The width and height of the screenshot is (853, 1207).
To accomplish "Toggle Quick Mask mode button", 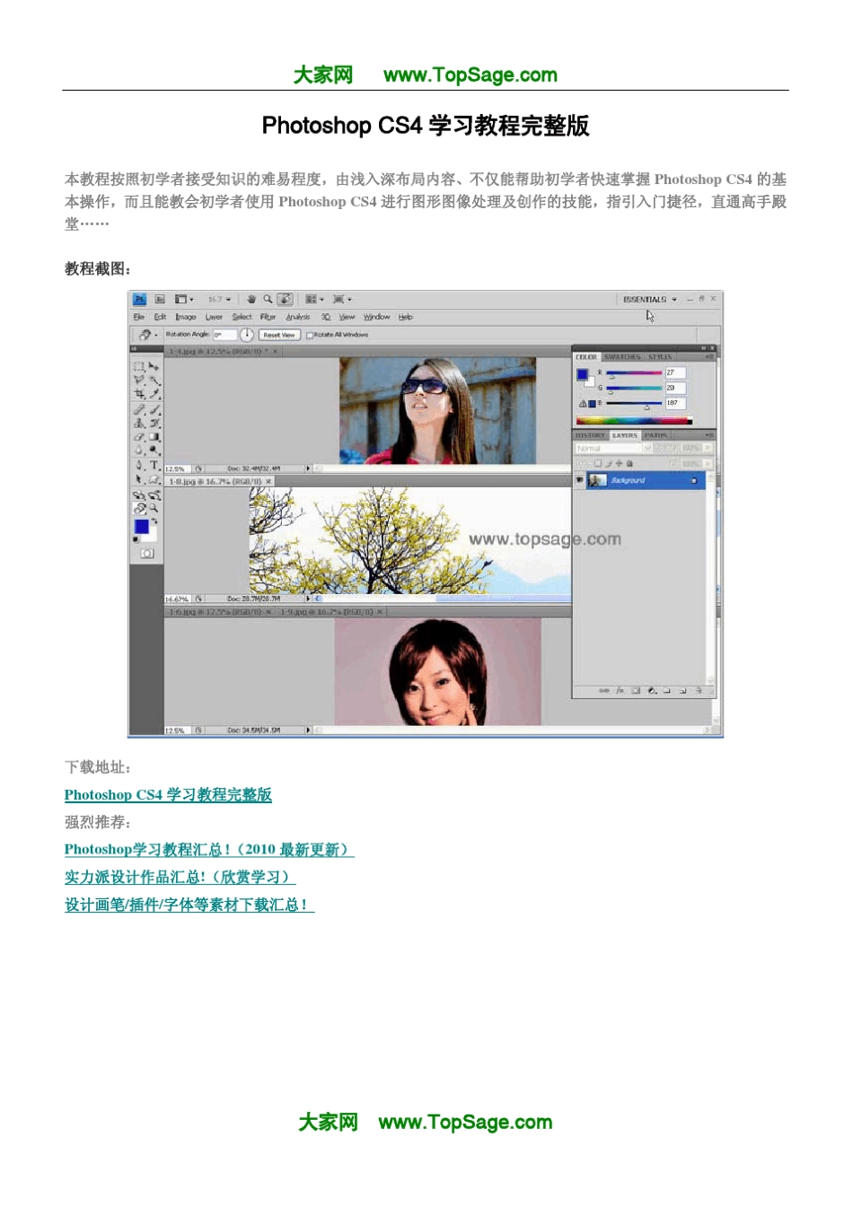I will (147, 553).
